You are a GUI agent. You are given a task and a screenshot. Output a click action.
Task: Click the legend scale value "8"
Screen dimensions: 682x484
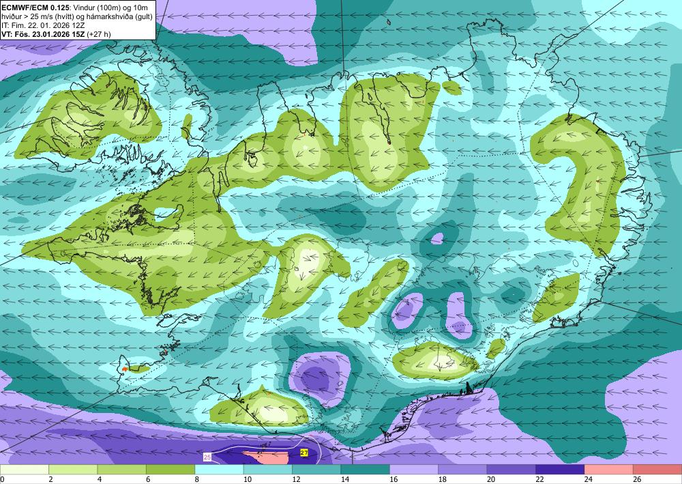(x=197, y=479)
